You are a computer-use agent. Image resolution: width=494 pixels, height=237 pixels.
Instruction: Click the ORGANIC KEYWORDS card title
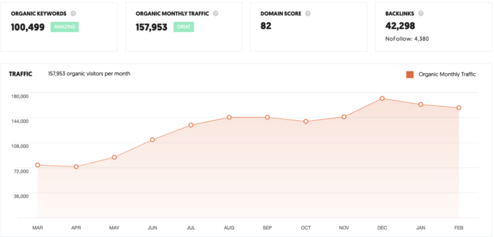(x=39, y=14)
